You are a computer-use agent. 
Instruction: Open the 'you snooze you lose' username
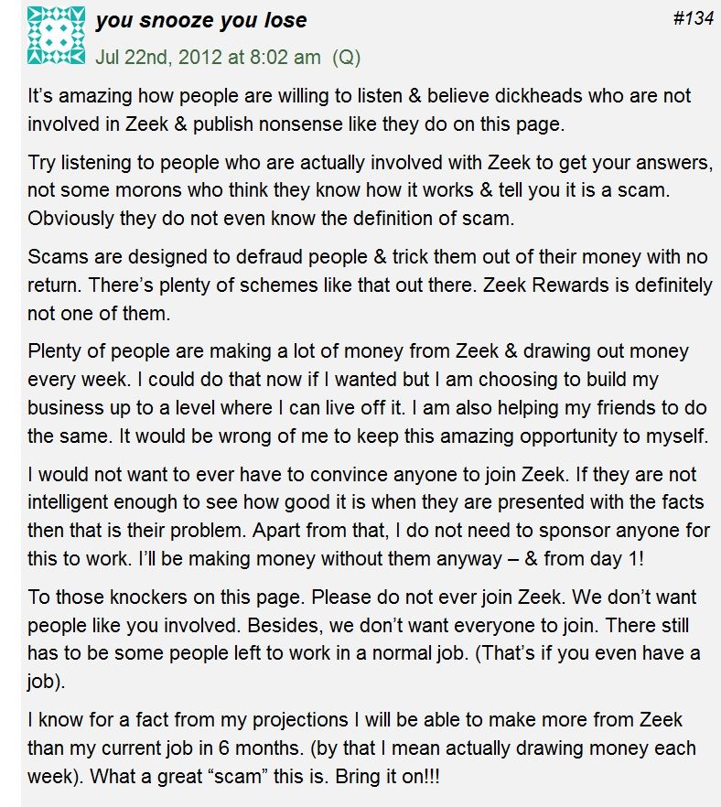pyautogui.click(x=201, y=20)
